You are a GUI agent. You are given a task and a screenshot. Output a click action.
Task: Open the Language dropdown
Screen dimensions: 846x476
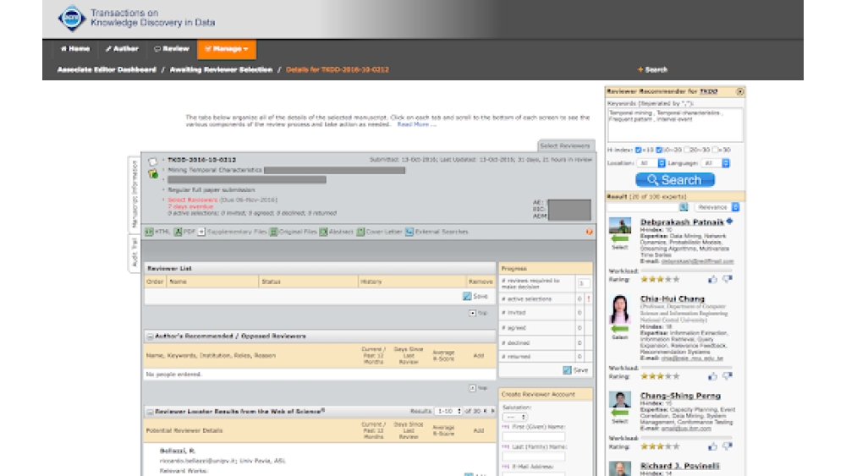(x=715, y=163)
